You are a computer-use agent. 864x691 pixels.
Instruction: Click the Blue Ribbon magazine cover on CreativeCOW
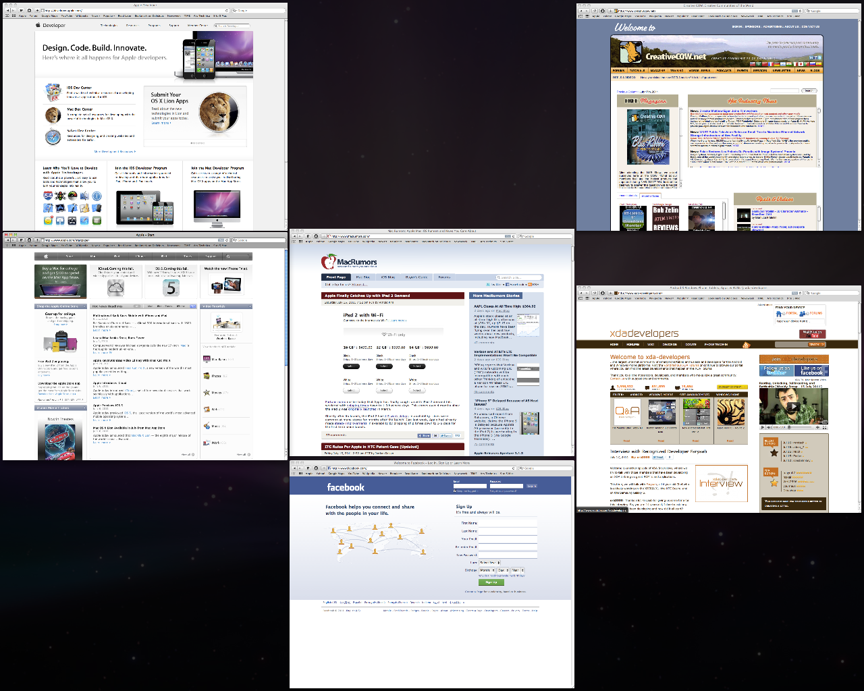click(648, 137)
